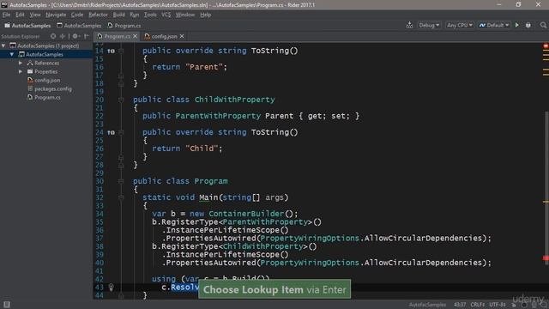Viewport: 549px width, 309px height.
Task: Click the override gutter icon on line 24
Action: [111, 132]
